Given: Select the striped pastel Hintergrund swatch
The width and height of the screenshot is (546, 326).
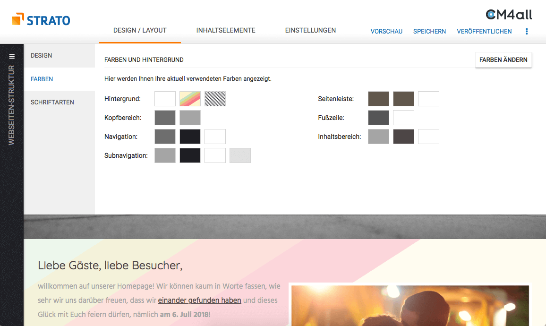Looking at the screenshot, I should point(190,99).
